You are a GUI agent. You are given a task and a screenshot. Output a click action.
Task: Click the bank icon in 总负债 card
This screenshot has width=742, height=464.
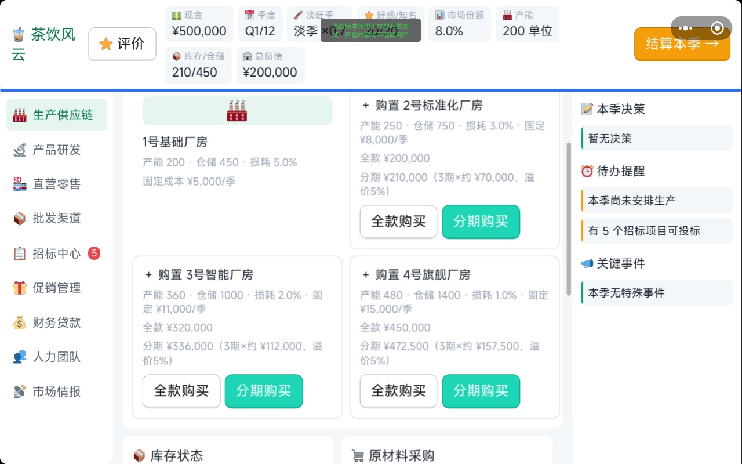[x=248, y=56]
